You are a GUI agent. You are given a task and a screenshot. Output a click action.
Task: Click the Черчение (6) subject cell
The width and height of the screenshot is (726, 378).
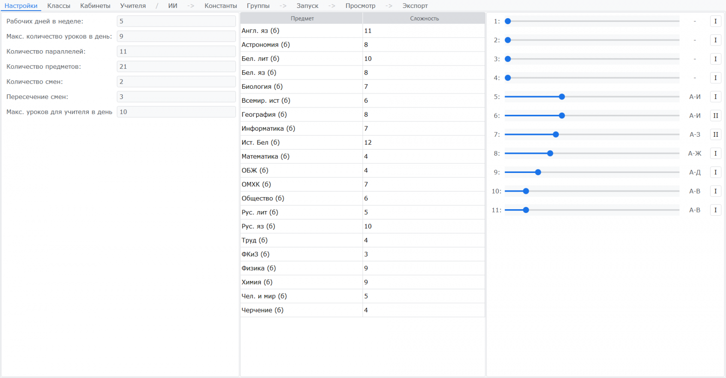click(x=302, y=310)
